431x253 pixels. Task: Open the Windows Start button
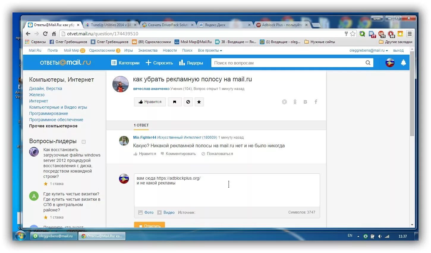(x=20, y=236)
